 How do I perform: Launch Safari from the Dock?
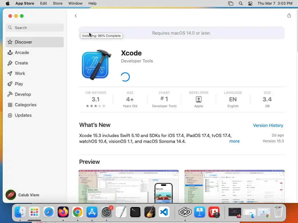click(x=49, y=212)
